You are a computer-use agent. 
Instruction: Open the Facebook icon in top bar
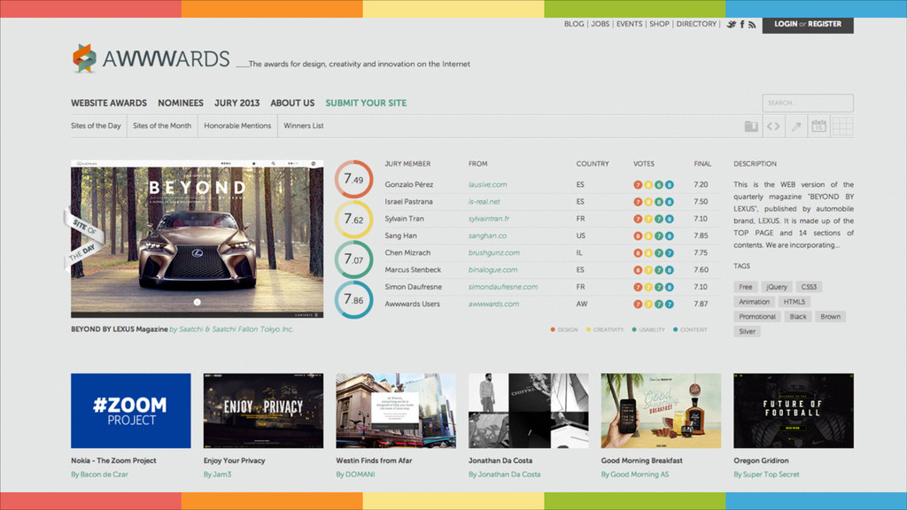(742, 24)
